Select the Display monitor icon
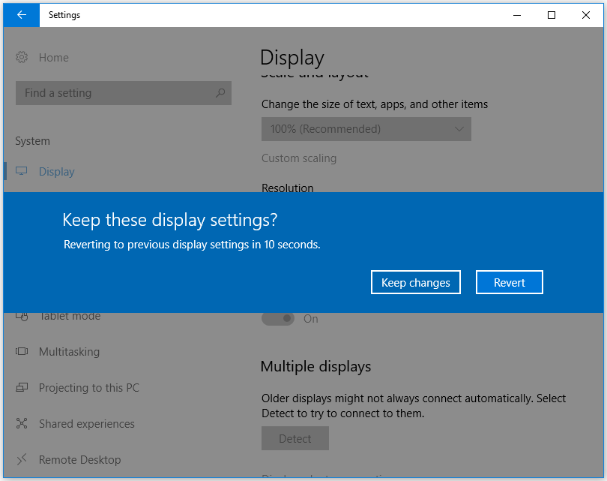Screen dimensions: 607x481 (21, 171)
